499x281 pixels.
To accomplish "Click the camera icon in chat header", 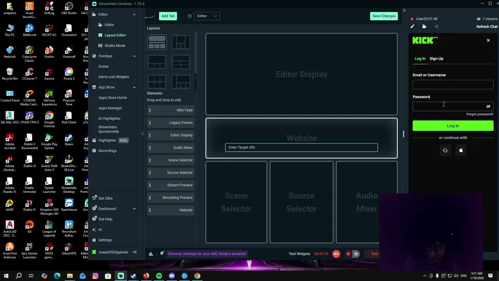I will click(424, 27).
